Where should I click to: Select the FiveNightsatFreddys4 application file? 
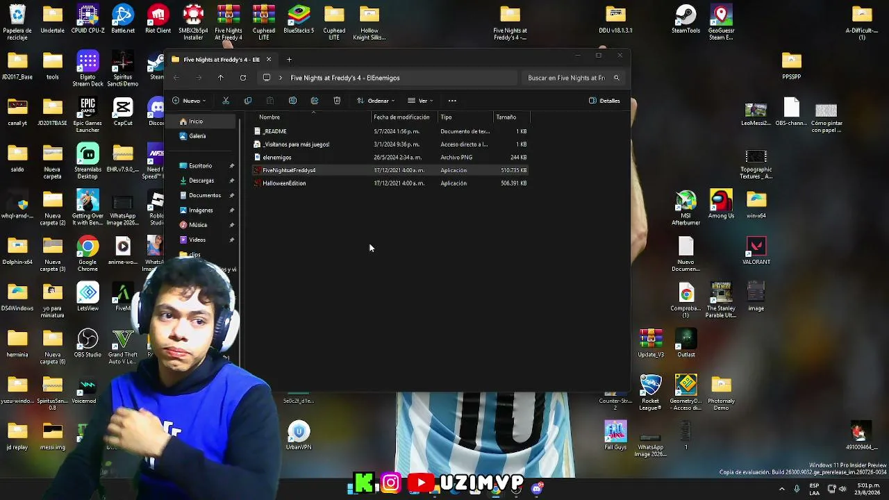pos(391,170)
